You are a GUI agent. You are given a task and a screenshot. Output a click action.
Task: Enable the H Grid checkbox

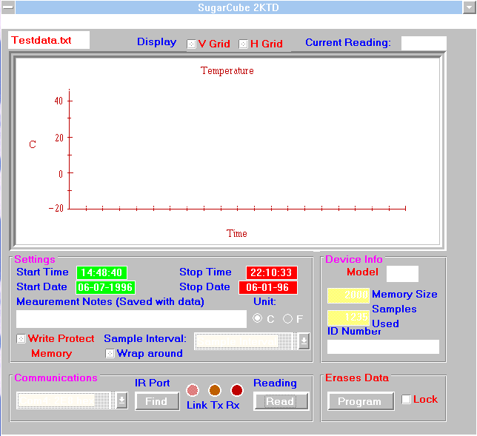[x=243, y=44]
